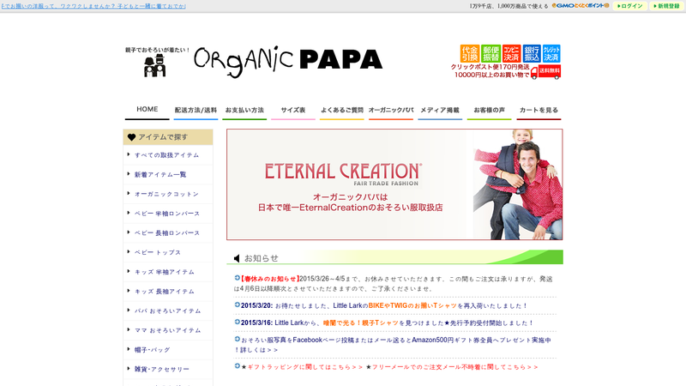The height and width of the screenshot is (386, 686).
Task: Click the ログイン button
Action: coord(630,6)
